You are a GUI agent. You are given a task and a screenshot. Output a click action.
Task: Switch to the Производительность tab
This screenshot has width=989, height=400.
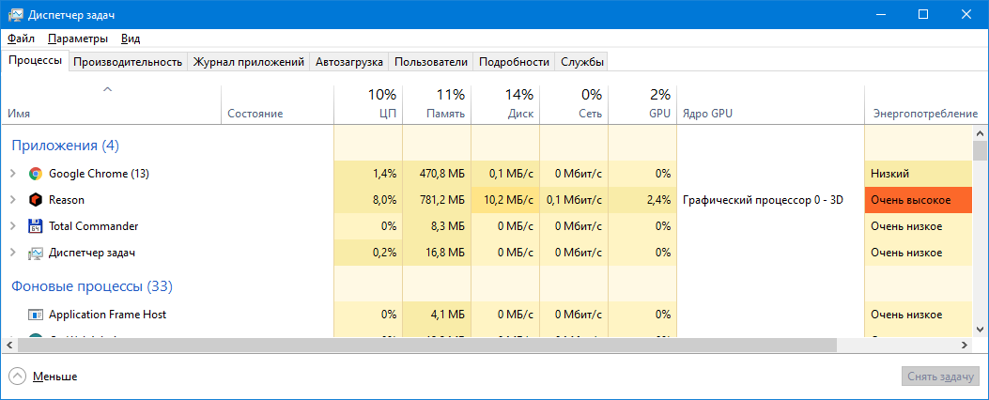pos(128,62)
